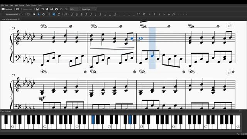The image size is (247, 139).
Task: Rewind to the start of the score
Action: pos(34,14)
